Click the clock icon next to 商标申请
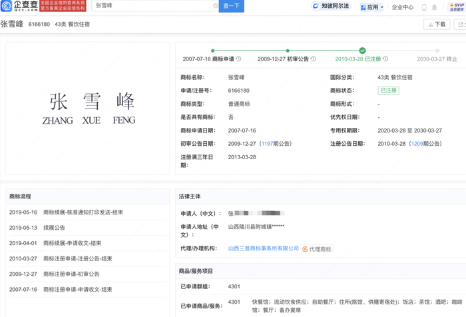 [239, 59]
